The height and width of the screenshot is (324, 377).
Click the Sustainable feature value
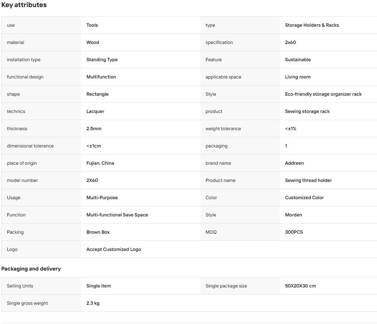pos(298,60)
